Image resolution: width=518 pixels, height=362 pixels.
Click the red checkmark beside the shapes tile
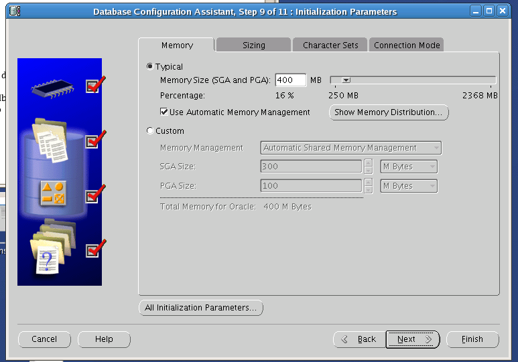coord(95,194)
